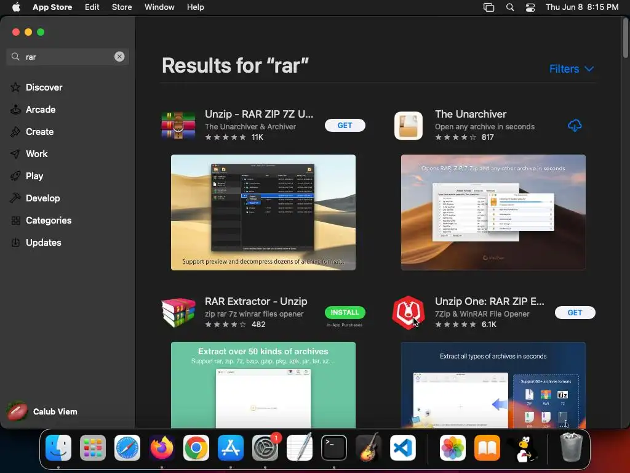View The Unarchiver preview screenshot

click(x=493, y=212)
